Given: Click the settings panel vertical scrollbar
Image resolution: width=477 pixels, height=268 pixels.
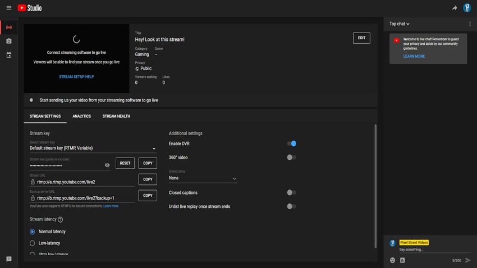Looking at the screenshot, I should (x=375, y=186).
